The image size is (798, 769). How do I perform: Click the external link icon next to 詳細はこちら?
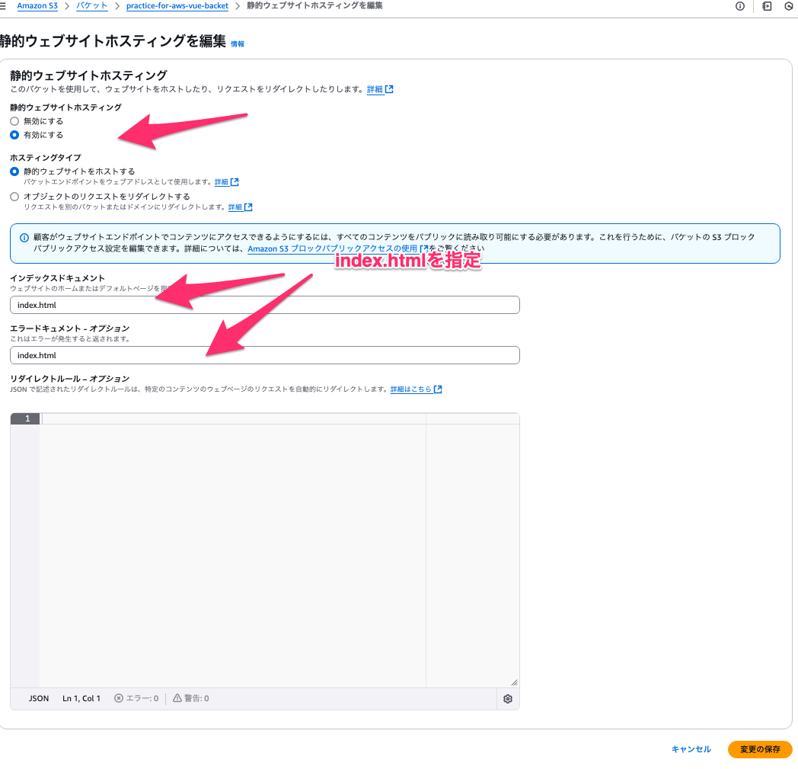(438, 389)
